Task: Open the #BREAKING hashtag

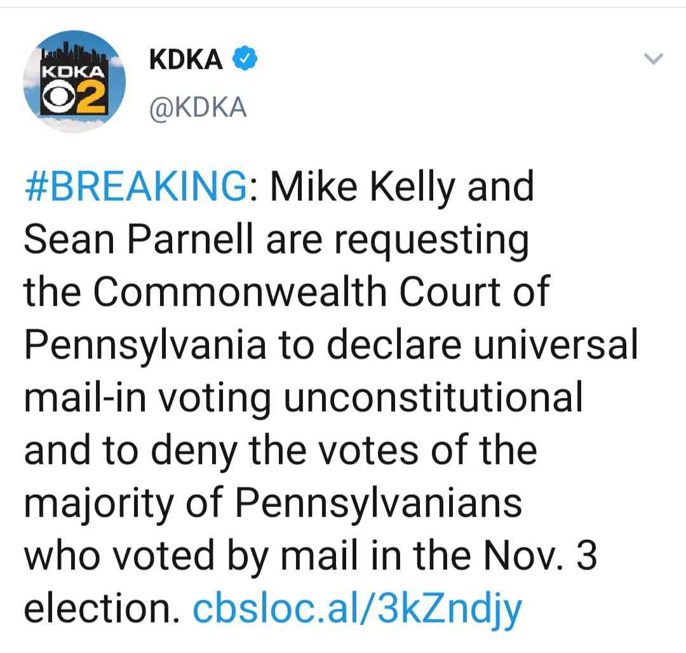Action: pos(135,187)
